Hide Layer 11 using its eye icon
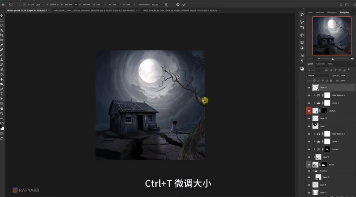Image resolution: width=356 pixels, height=197 pixels. [x=309, y=88]
